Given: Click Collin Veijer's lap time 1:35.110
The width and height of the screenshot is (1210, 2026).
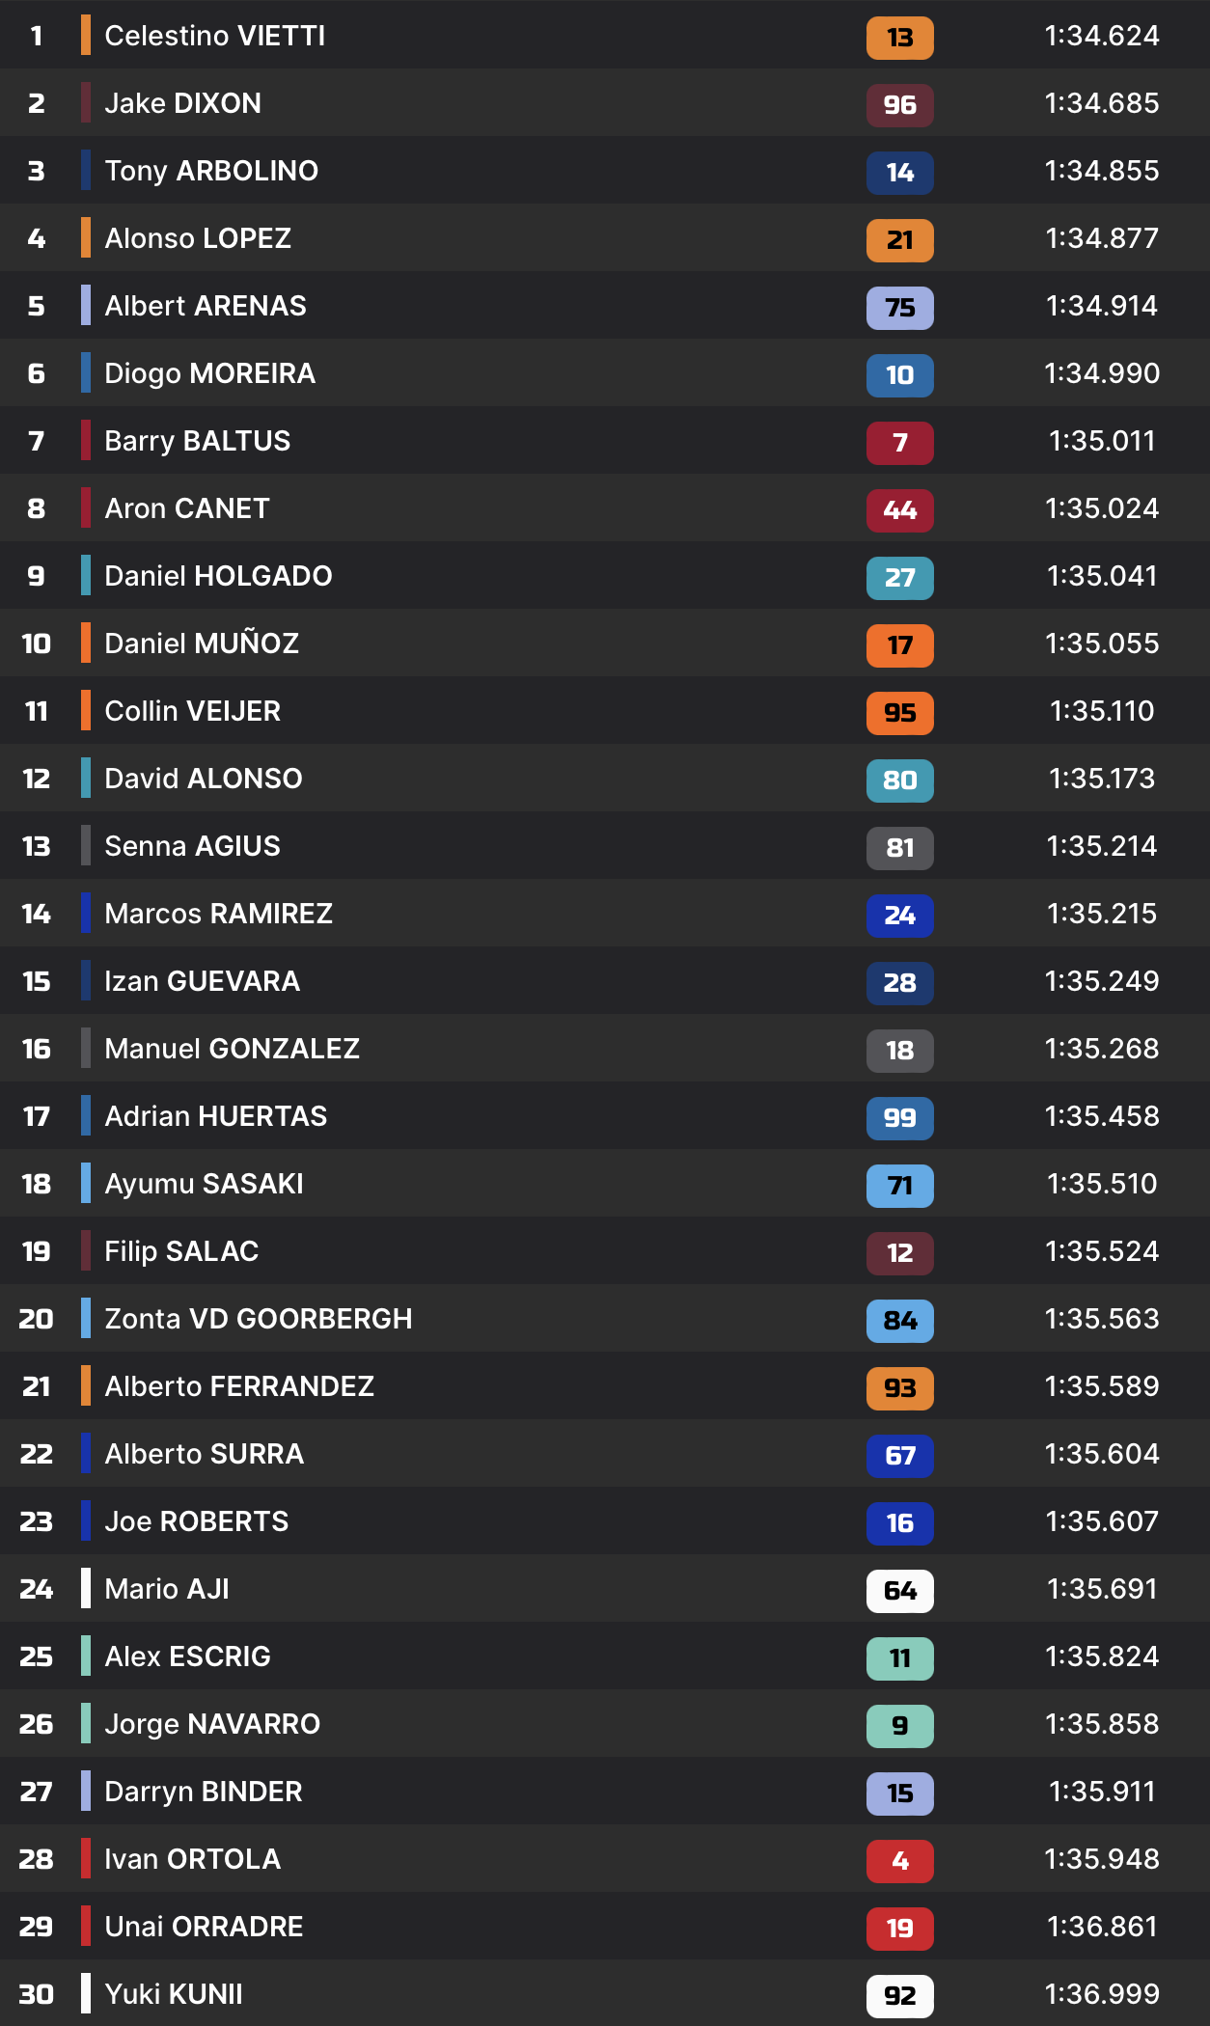Looking at the screenshot, I should coord(1101,711).
